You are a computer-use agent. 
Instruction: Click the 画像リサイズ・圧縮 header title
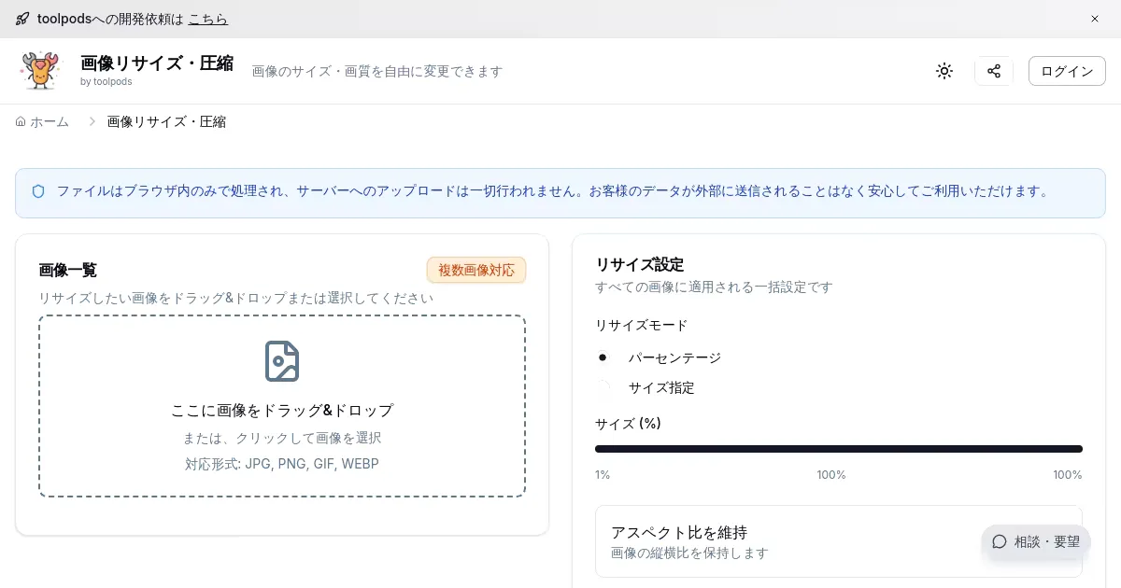pyautogui.click(x=157, y=63)
